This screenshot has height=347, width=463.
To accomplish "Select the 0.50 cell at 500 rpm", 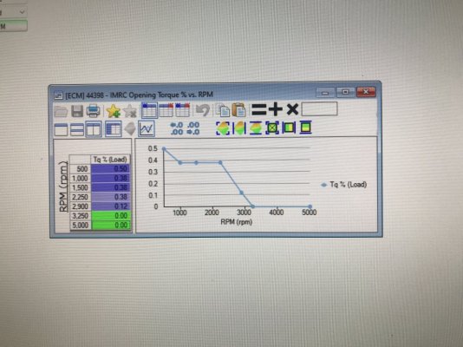I will click(110, 168).
